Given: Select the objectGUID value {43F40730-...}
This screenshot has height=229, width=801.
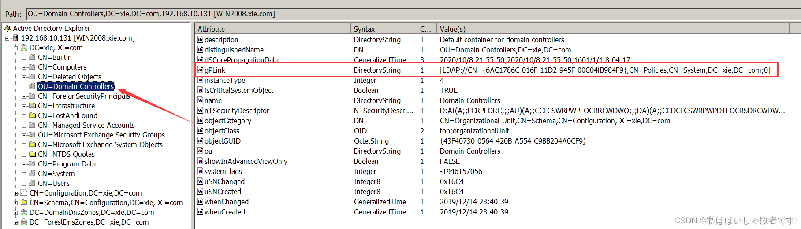Looking at the screenshot, I should tap(513, 141).
